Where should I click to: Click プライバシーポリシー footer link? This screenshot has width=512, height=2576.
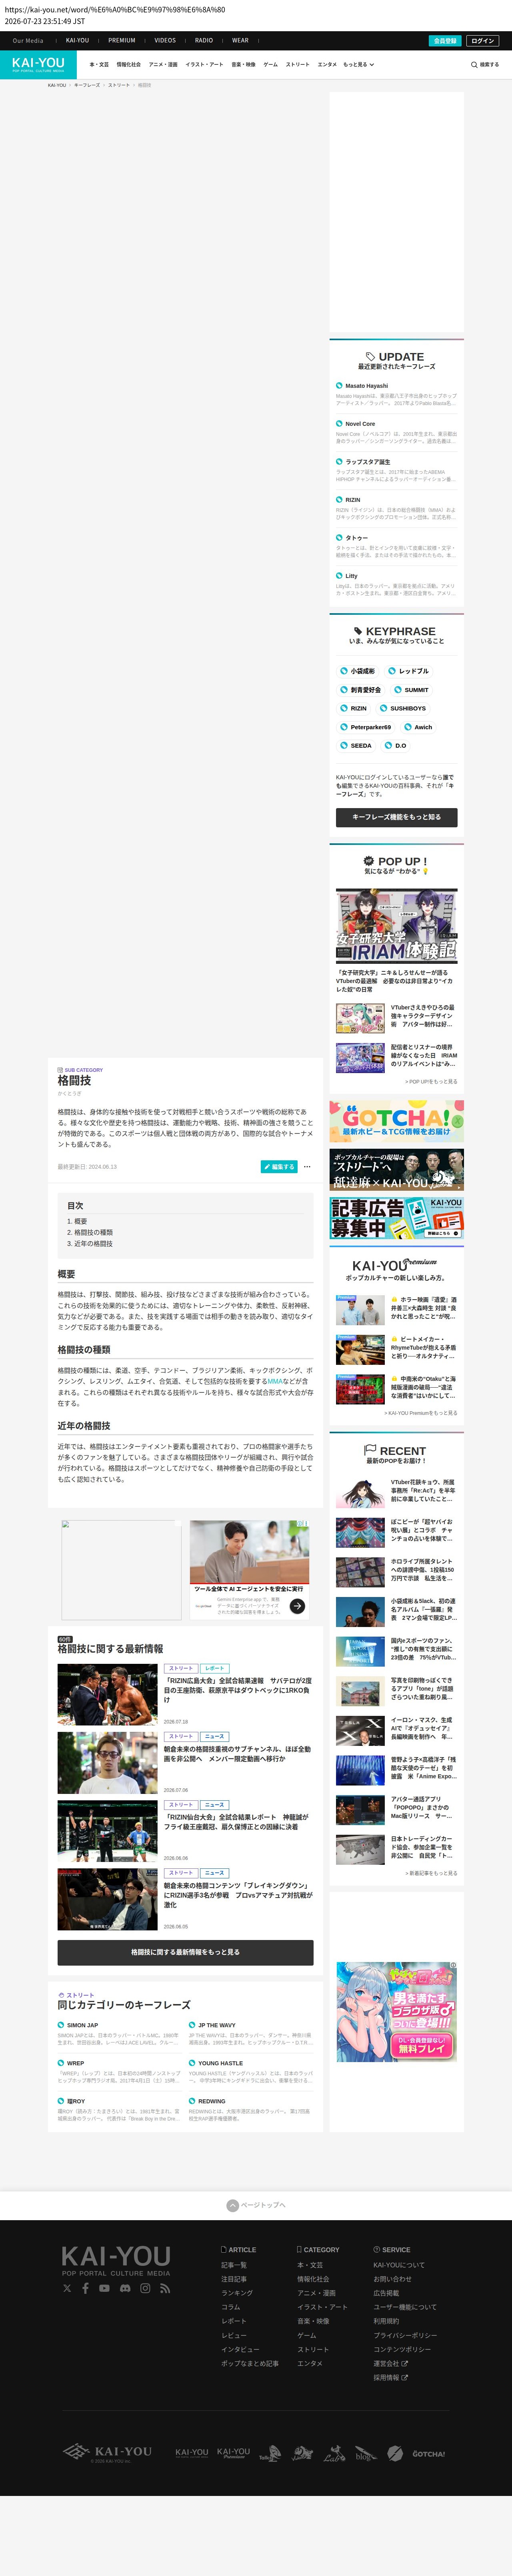pyautogui.click(x=405, y=2335)
